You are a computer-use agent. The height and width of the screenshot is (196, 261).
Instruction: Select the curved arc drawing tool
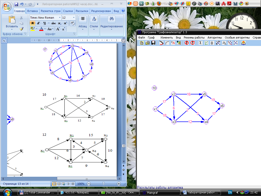[x=167, y=43]
